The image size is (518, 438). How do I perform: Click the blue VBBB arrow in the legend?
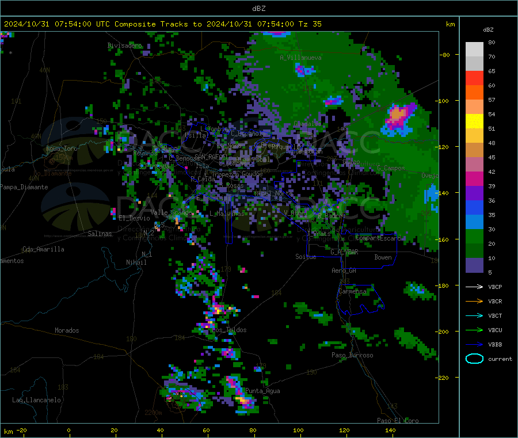coord(474,345)
